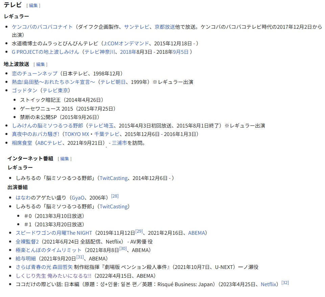Open the ABCテレビ link
The height and width of the screenshot is (297, 325).
[49, 143]
